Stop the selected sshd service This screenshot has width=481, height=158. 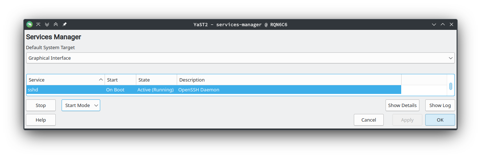(x=41, y=105)
